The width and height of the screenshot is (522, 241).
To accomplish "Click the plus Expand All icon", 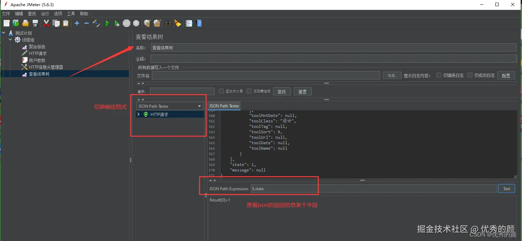I will (x=77, y=23).
